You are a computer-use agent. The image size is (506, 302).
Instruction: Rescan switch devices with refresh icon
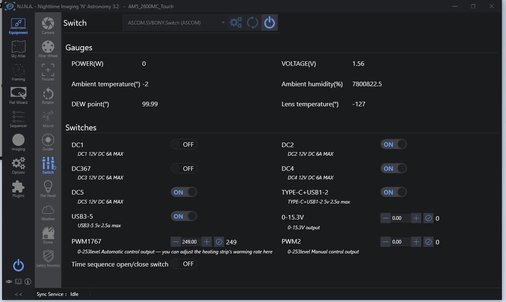click(253, 23)
